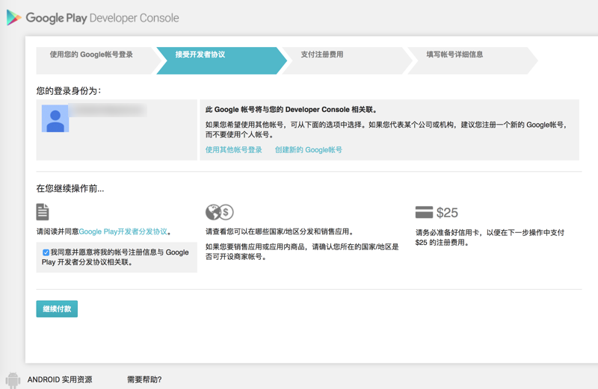Click the $25 price text

coord(447,213)
